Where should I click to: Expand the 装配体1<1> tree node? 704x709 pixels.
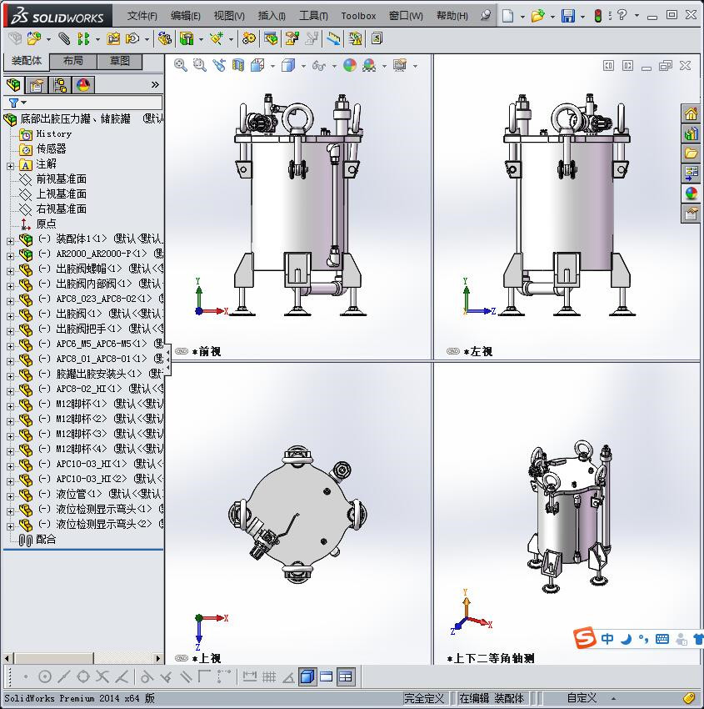pos(10,241)
